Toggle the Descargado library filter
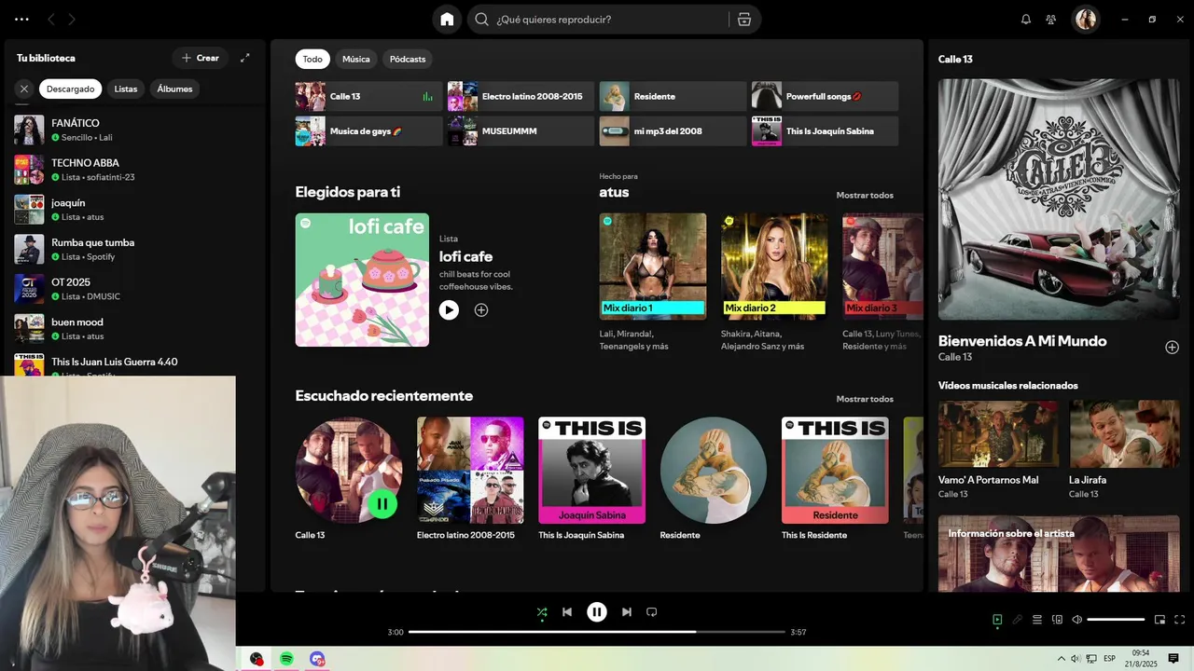Viewport: 1194px width, 671px height. 71,89
